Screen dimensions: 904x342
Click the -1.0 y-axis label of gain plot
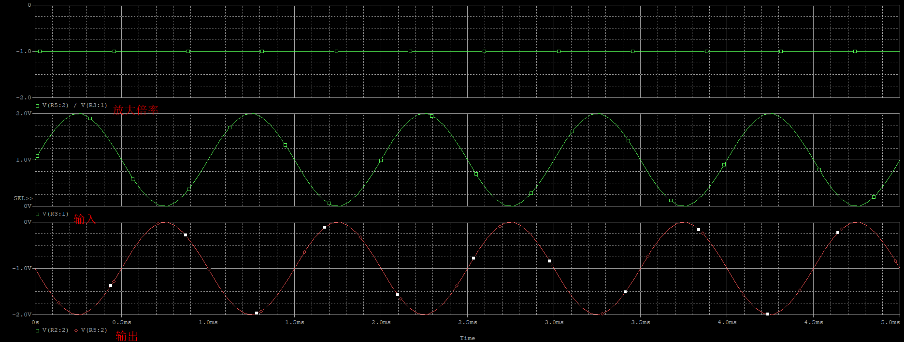(x=24, y=51)
